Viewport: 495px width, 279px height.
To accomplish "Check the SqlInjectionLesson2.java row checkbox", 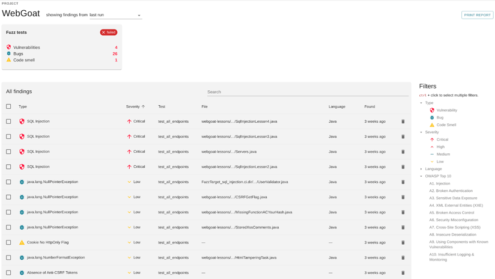I will click(8, 167).
